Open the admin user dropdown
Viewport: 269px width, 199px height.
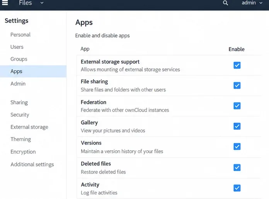click(252, 3)
